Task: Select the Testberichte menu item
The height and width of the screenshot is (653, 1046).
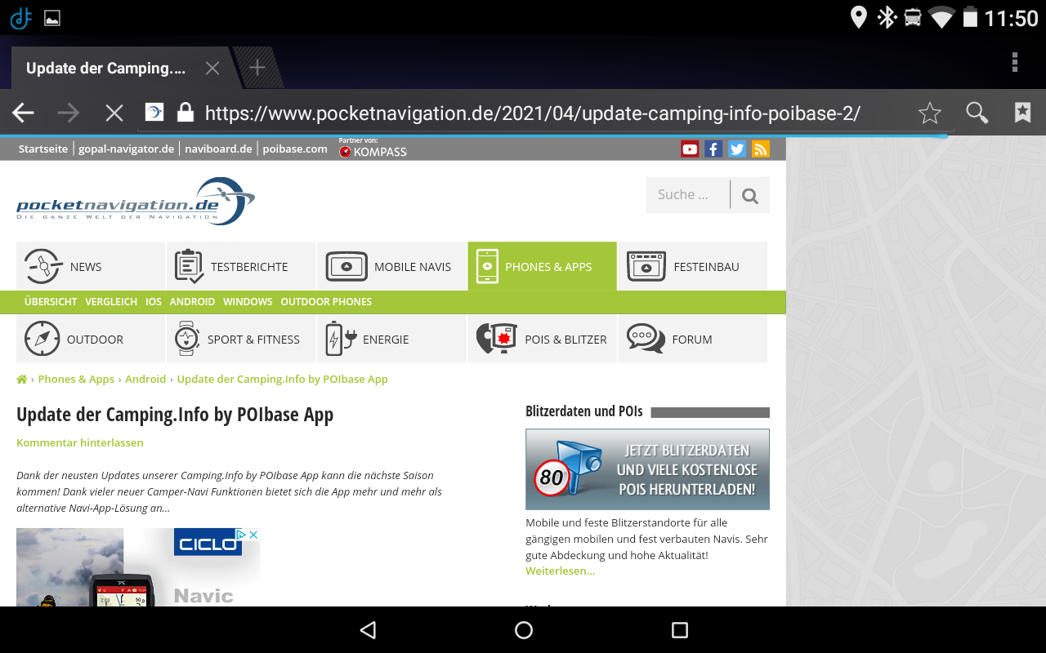Action: pyautogui.click(x=240, y=267)
